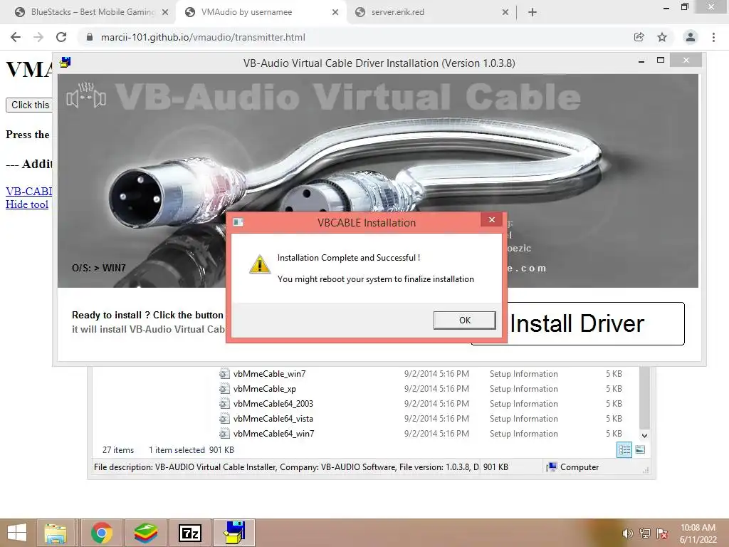Click the Computer entry in the status bar
Viewport: 729px width, 547px height.
[x=573, y=467]
